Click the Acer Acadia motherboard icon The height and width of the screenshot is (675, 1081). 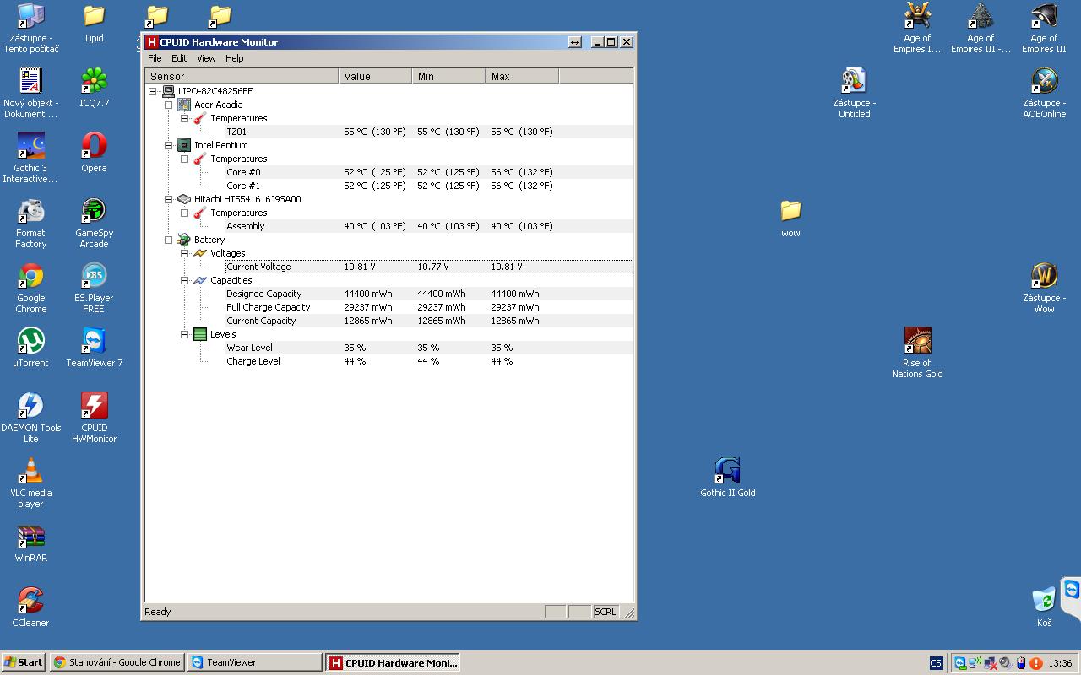184,105
